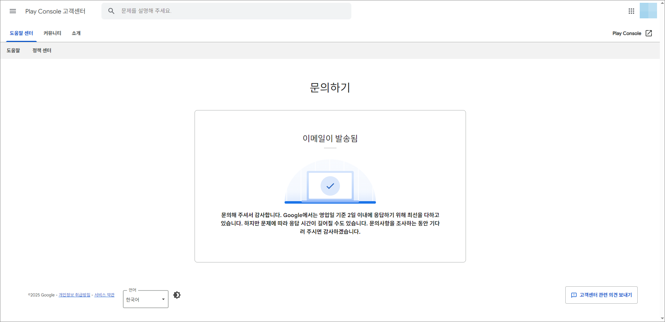The height and width of the screenshot is (322, 665).
Task: Click the feedback icon in the 고객센터 의견 button
Action: (574, 295)
